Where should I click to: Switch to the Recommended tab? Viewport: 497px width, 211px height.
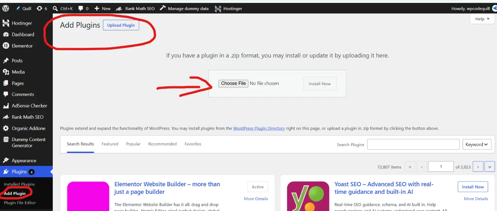coord(162,144)
